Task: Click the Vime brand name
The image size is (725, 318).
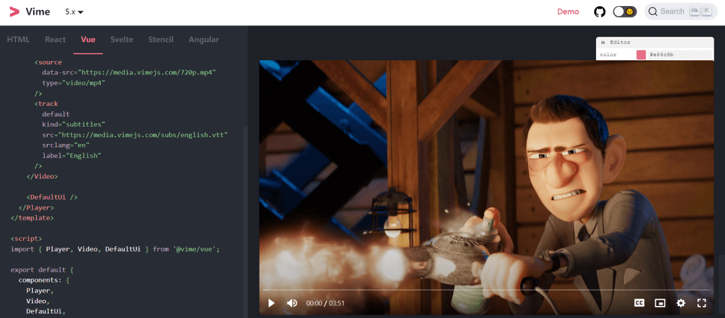Action: [x=38, y=12]
